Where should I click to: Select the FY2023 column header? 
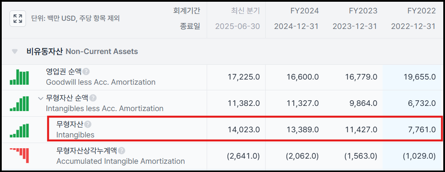(x=363, y=11)
